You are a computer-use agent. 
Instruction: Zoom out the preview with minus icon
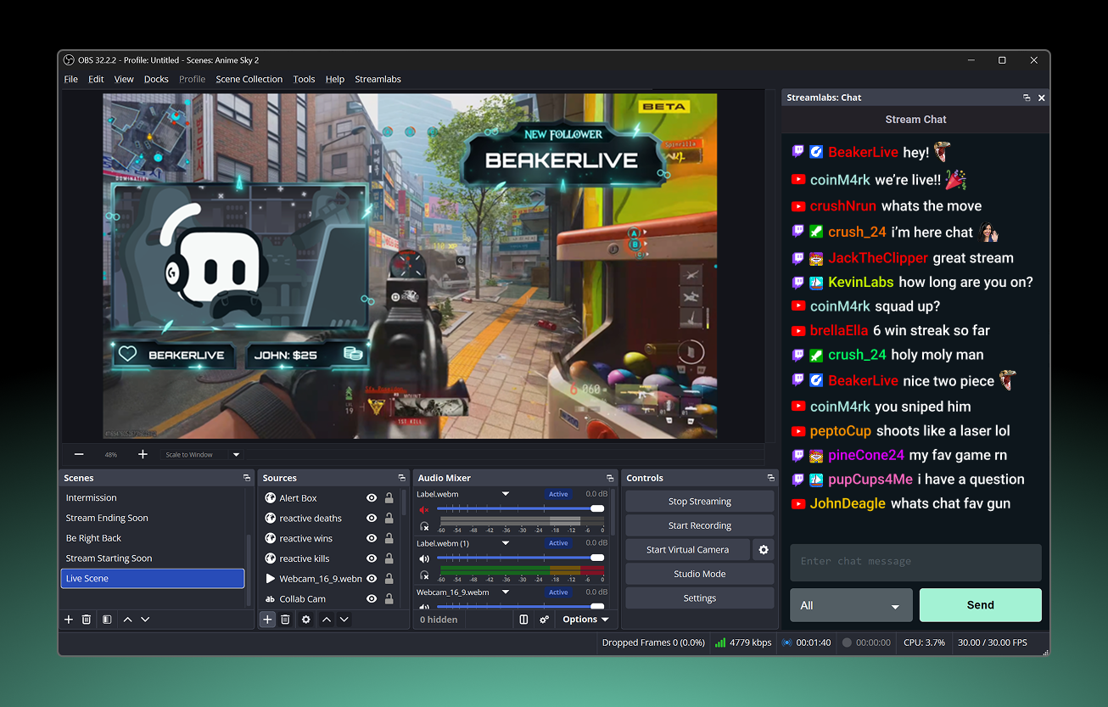pyautogui.click(x=79, y=455)
